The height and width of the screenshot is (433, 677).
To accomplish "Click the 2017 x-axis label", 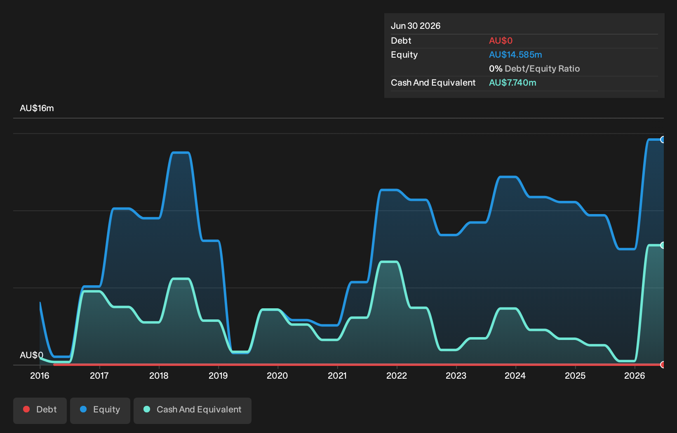I will [99, 375].
